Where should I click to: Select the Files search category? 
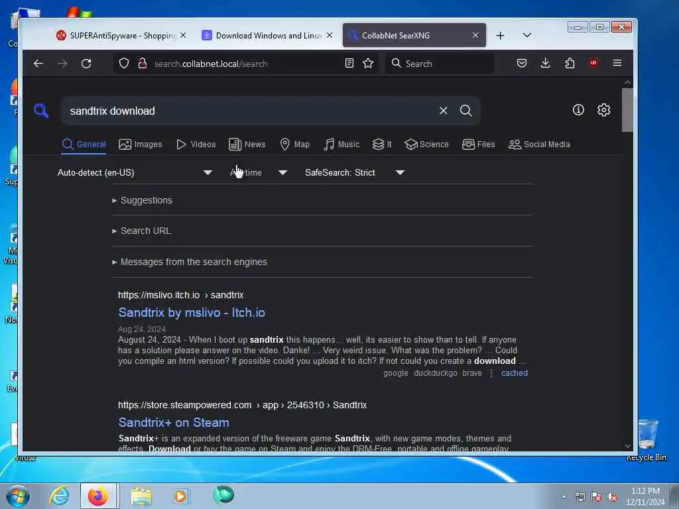tap(479, 144)
